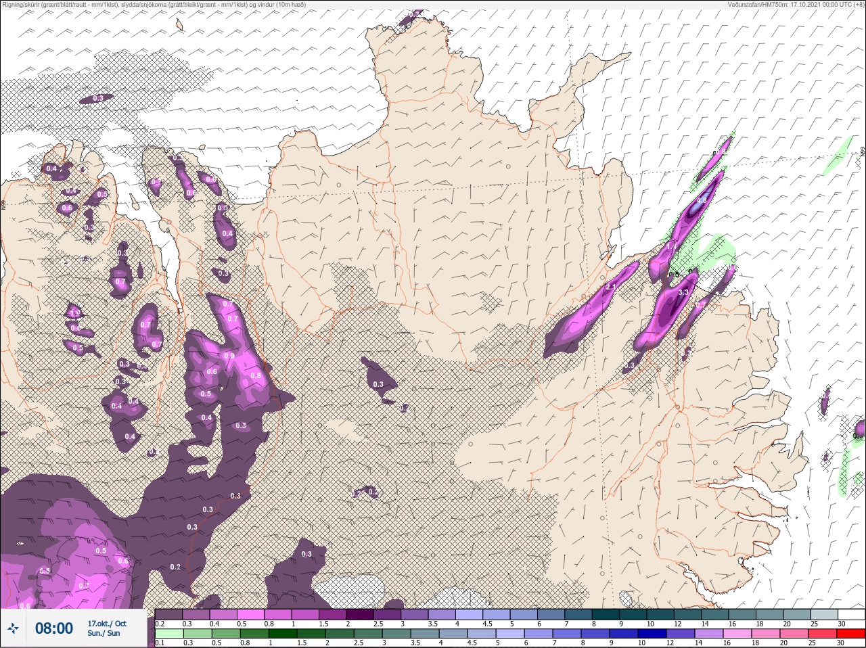866x648 pixels.
Task: Click the Rigning/skúrir map title text
Action: [154, 4]
